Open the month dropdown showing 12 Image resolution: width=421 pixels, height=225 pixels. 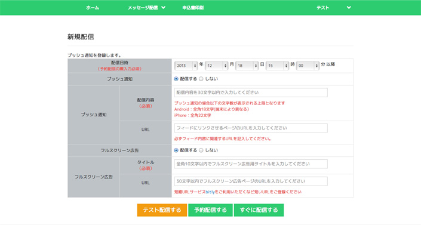point(217,66)
